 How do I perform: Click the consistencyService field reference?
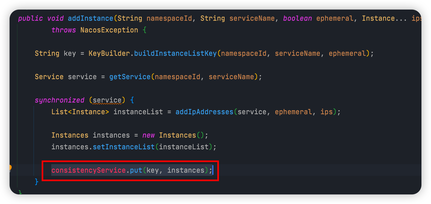[x=88, y=170]
